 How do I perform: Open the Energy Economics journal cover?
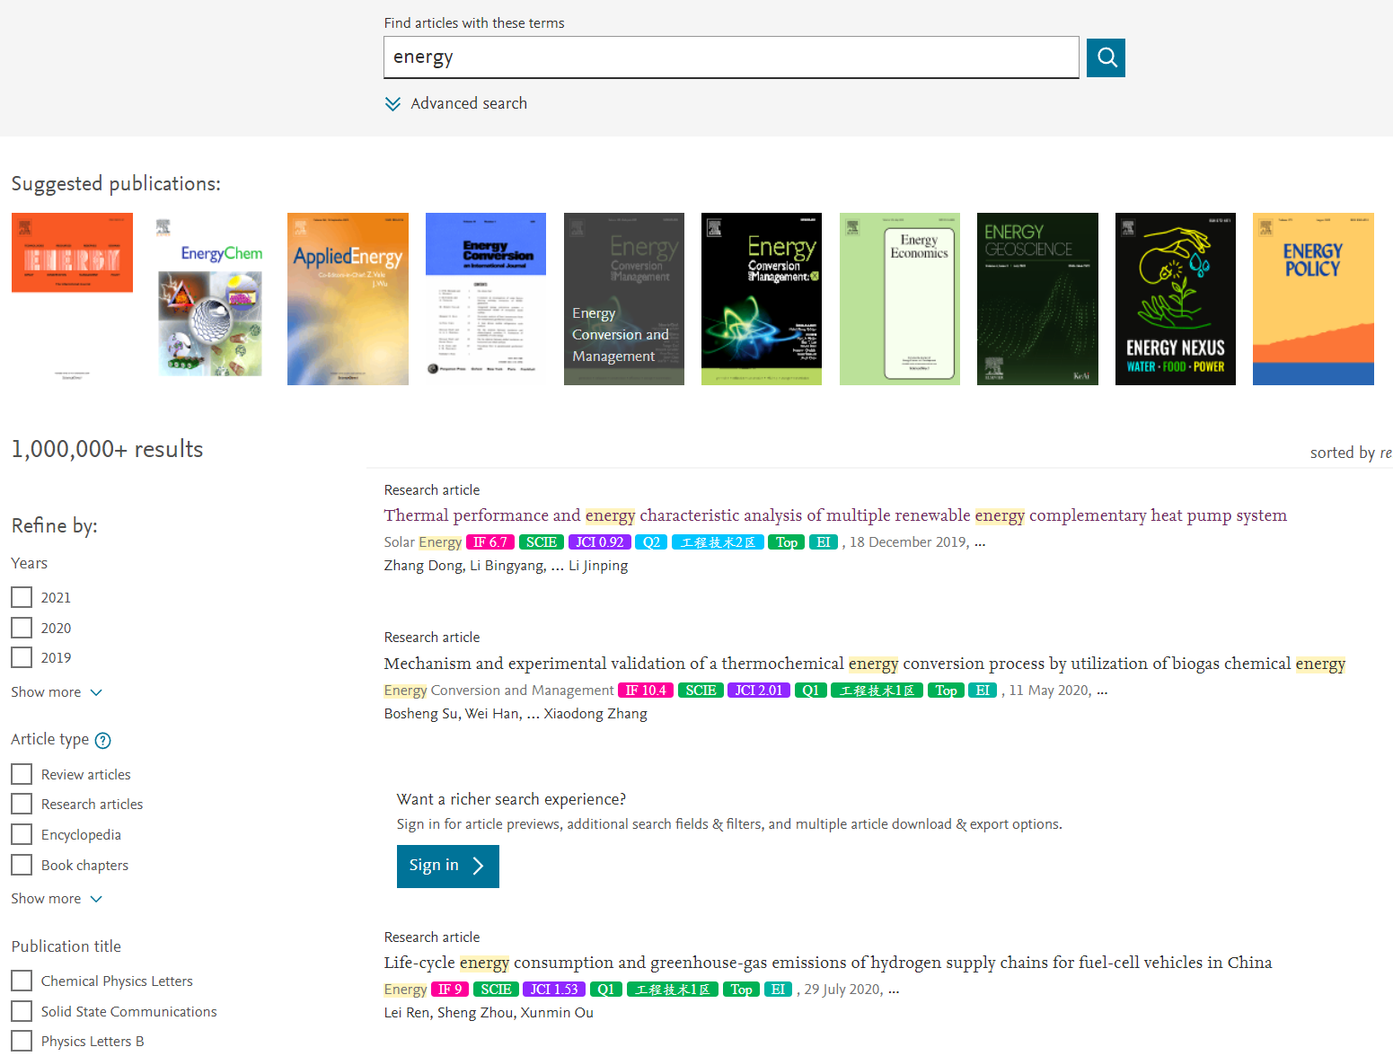click(x=899, y=298)
